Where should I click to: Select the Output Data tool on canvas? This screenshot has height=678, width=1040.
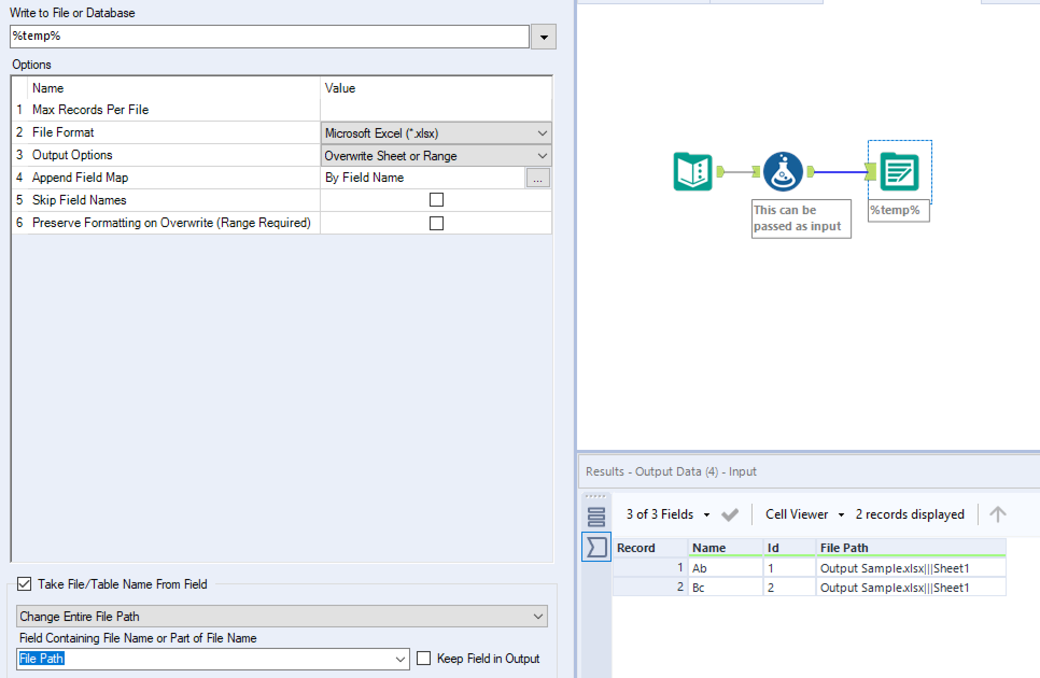[x=899, y=172]
